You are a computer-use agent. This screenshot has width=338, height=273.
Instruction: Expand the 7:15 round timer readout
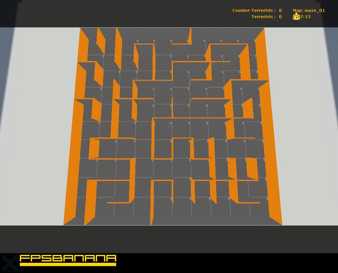[x=305, y=17]
